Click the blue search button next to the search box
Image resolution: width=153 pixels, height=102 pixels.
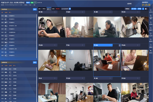(70, 8)
